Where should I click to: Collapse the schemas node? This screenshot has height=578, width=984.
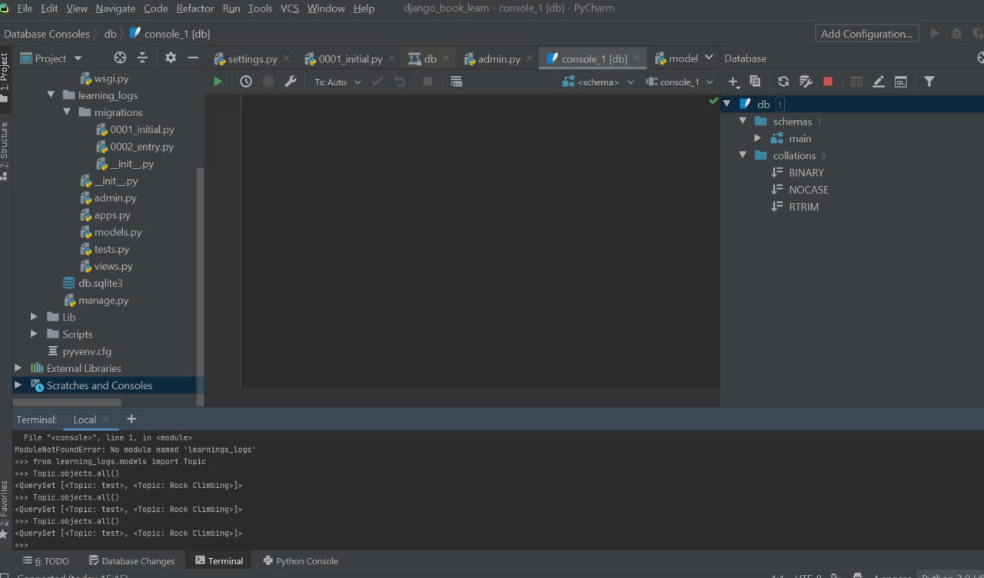(x=743, y=121)
